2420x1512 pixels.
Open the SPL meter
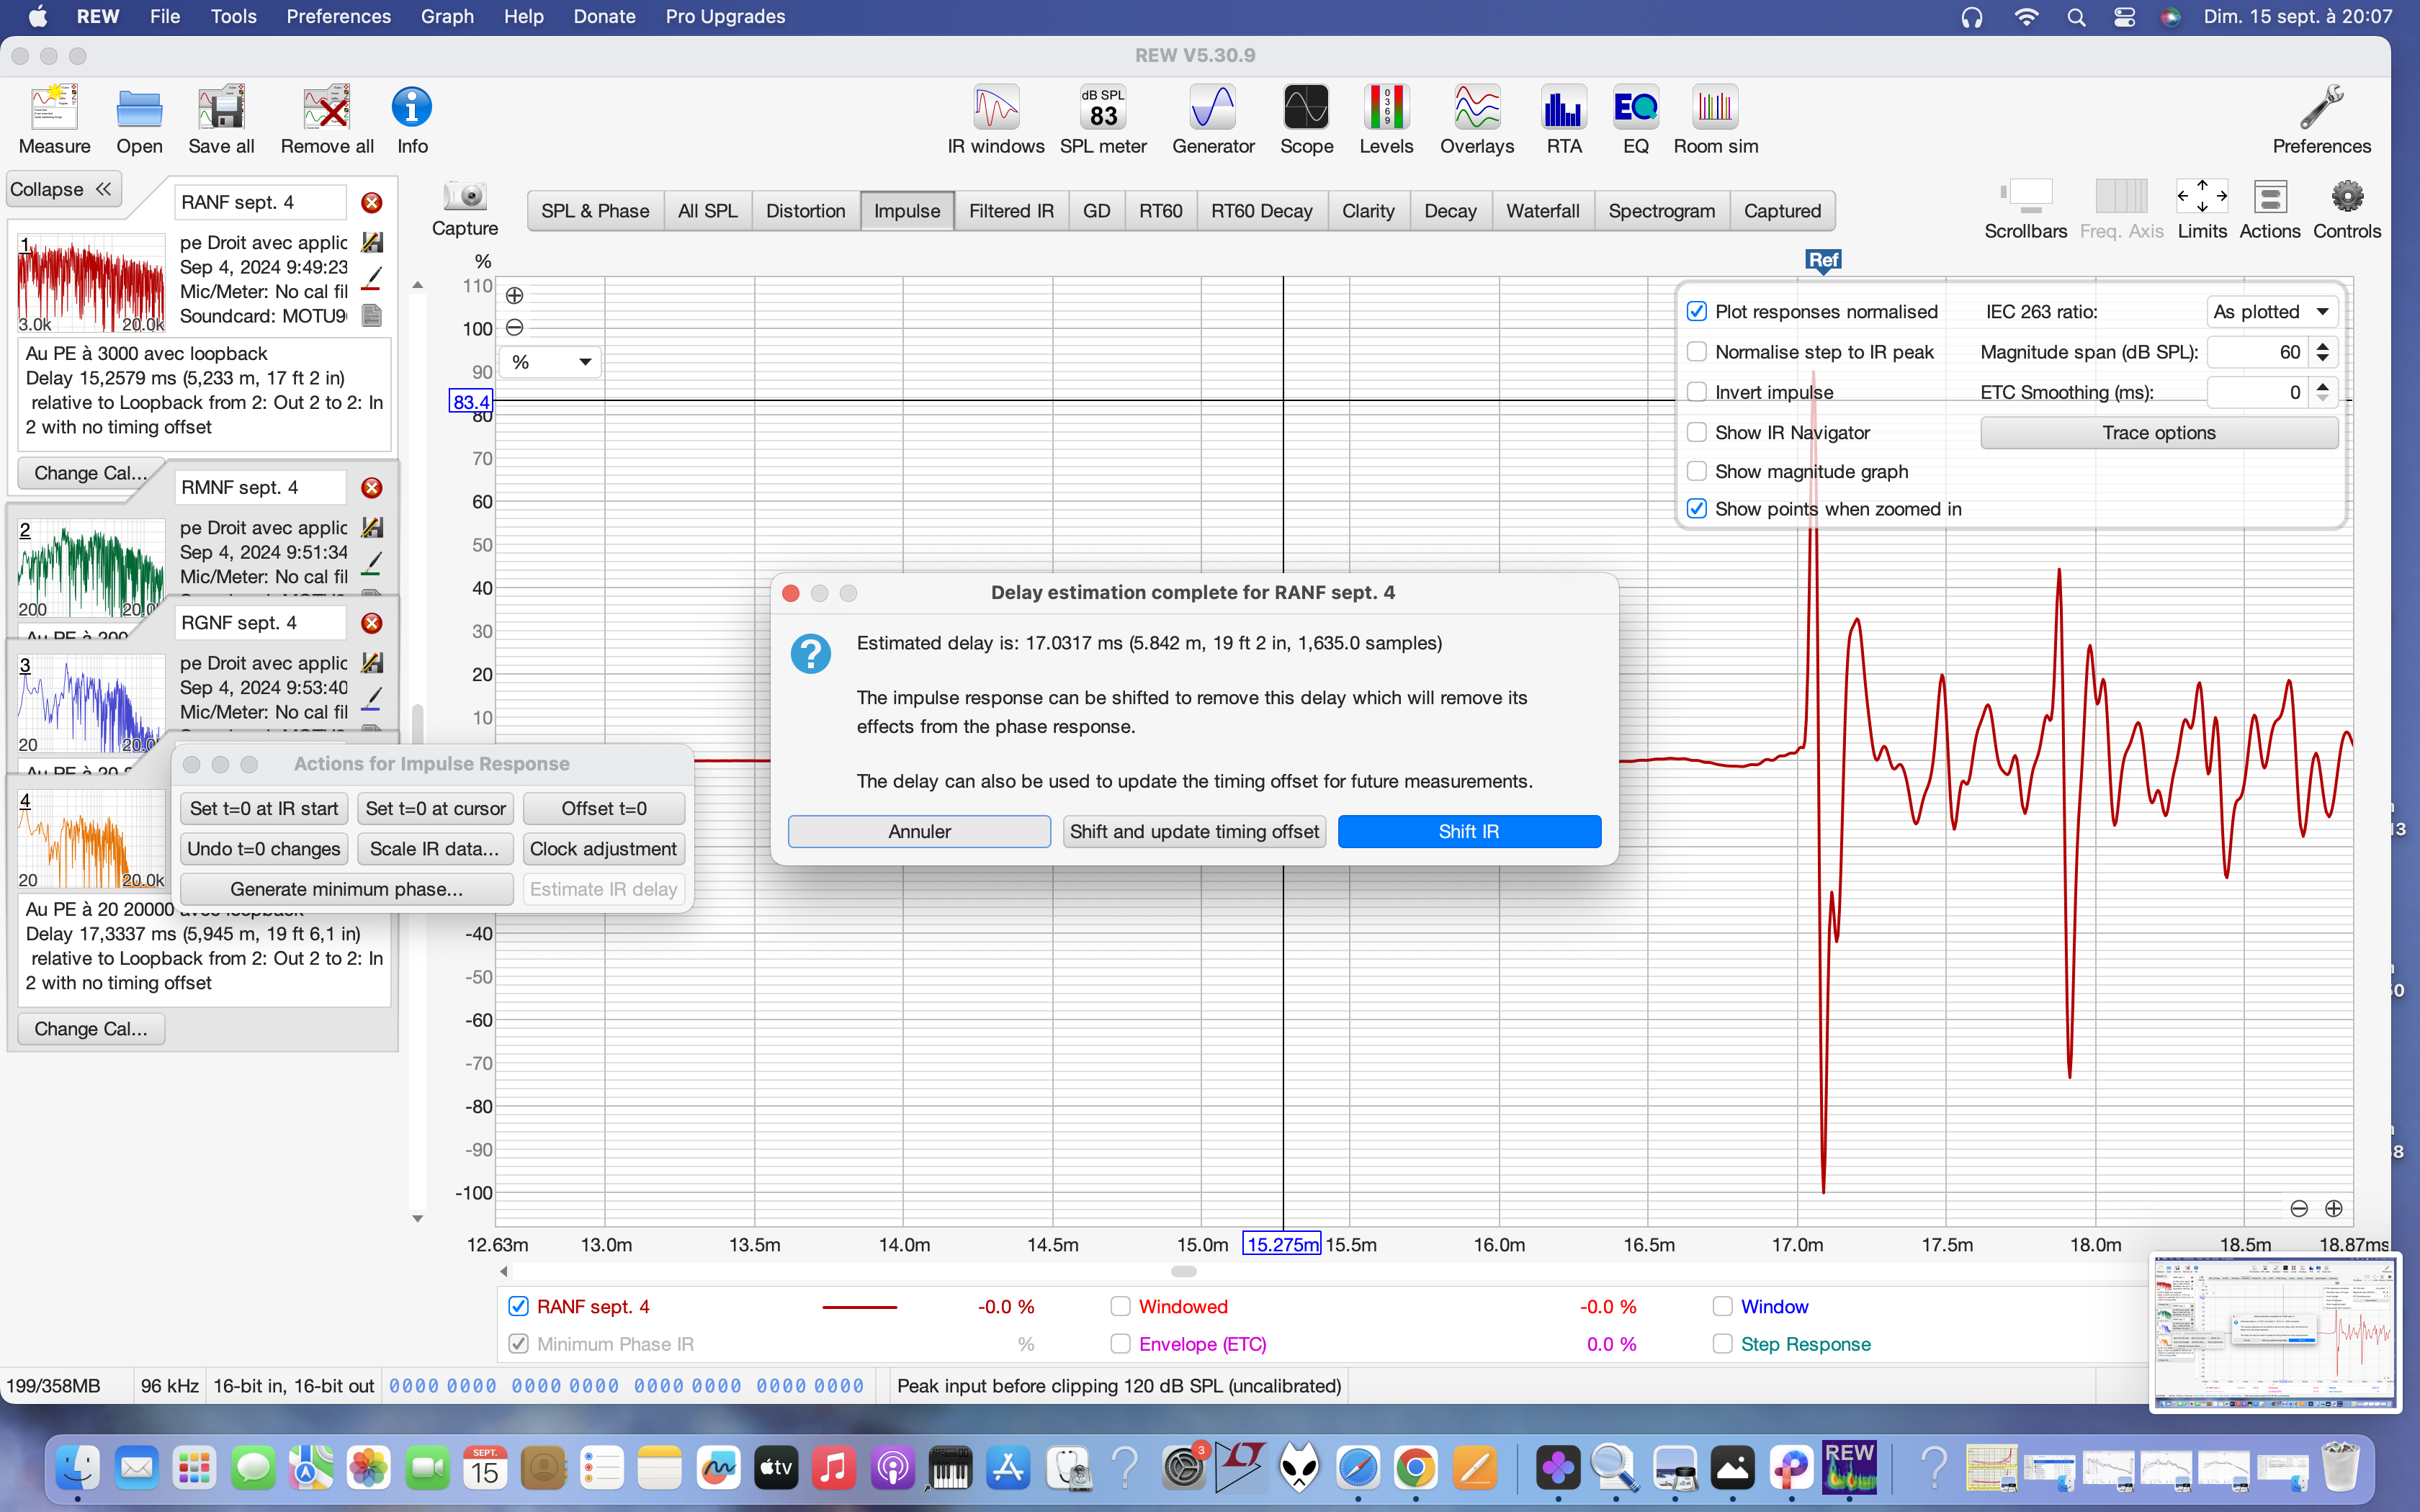[1103, 119]
